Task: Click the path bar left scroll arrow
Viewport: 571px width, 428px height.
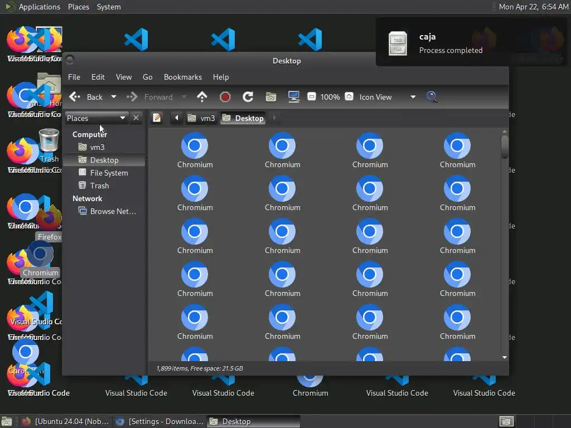Action: pyautogui.click(x=177, y=118)
